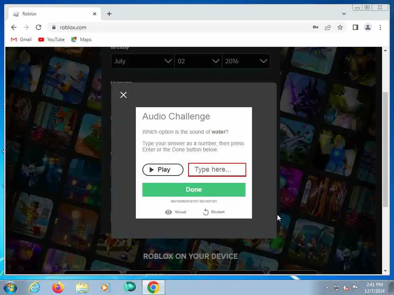Close the Audio Challenge dialog with the X
The height and width of the screenshot is (295, 394).
coord(124,95)
